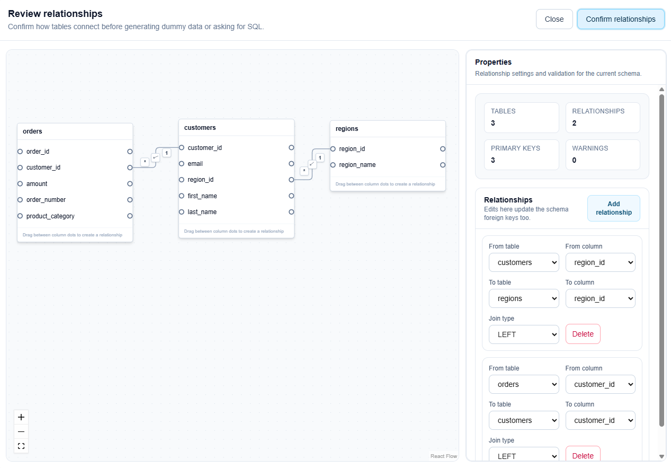This screenshot has height=468, width=671.
Task: Click right dot of regions region_name
Action: point(443,165)
